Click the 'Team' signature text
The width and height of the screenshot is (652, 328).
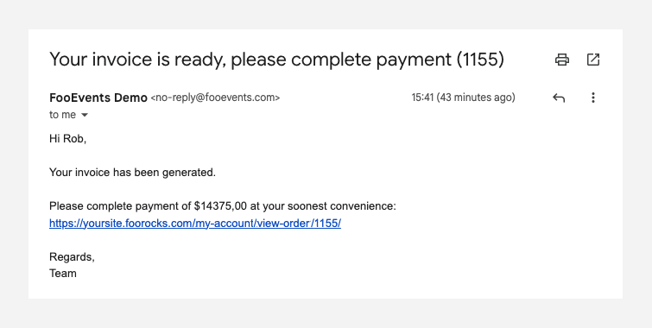pyautogui.click(x=63, y=274)
